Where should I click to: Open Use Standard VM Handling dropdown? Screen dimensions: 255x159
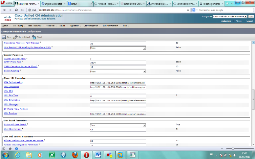[118, 48]
